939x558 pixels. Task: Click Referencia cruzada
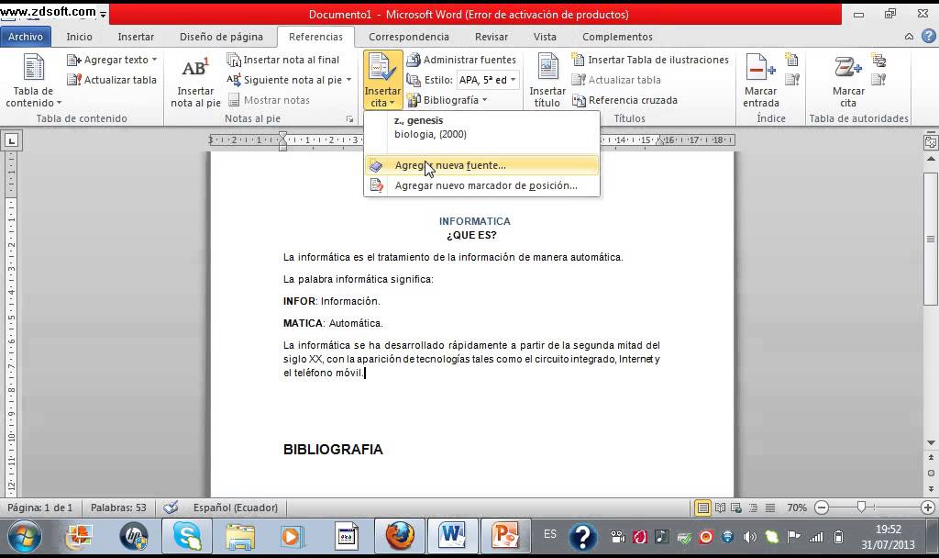tap(625, 100)
